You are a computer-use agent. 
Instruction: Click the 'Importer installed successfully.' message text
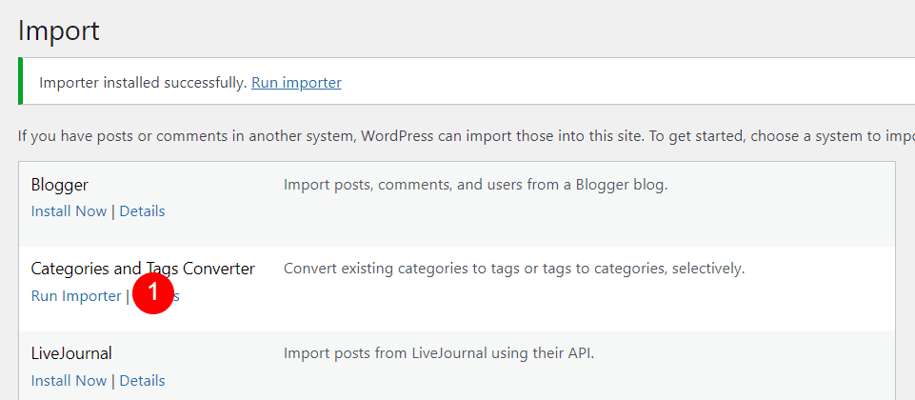coord(143,83)
